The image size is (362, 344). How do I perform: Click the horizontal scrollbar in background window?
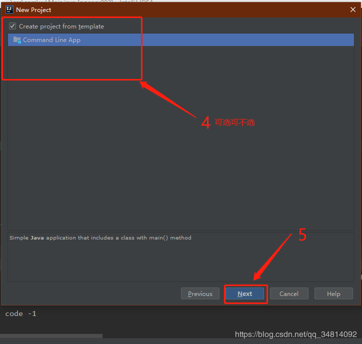click(x=51, y=336)
